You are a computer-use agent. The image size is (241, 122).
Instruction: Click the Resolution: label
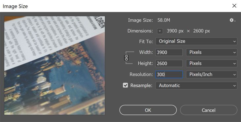141,75
